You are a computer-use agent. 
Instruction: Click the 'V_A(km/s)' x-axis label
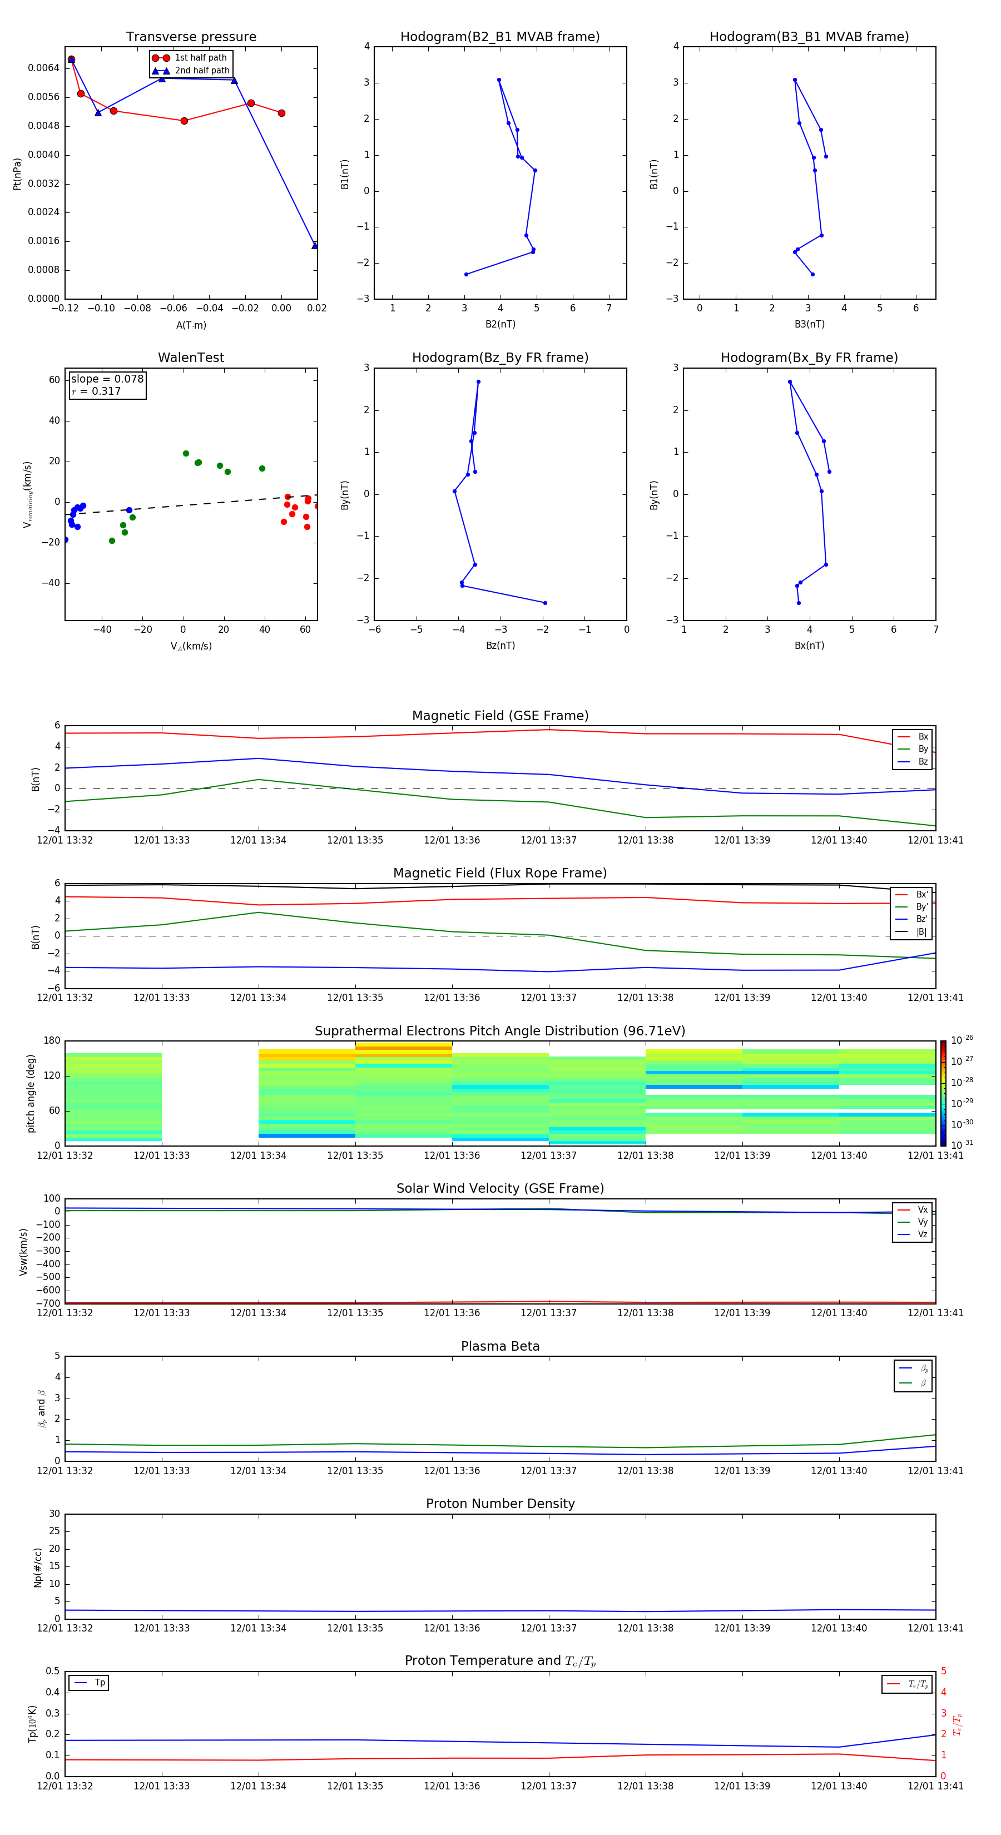(x=191, y=646)
